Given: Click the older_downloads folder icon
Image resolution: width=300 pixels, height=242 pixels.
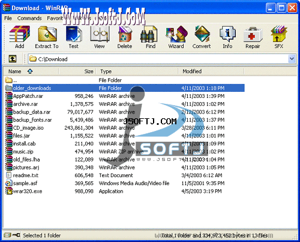Looking at the screenshot, I should click(x=8, y=88).
